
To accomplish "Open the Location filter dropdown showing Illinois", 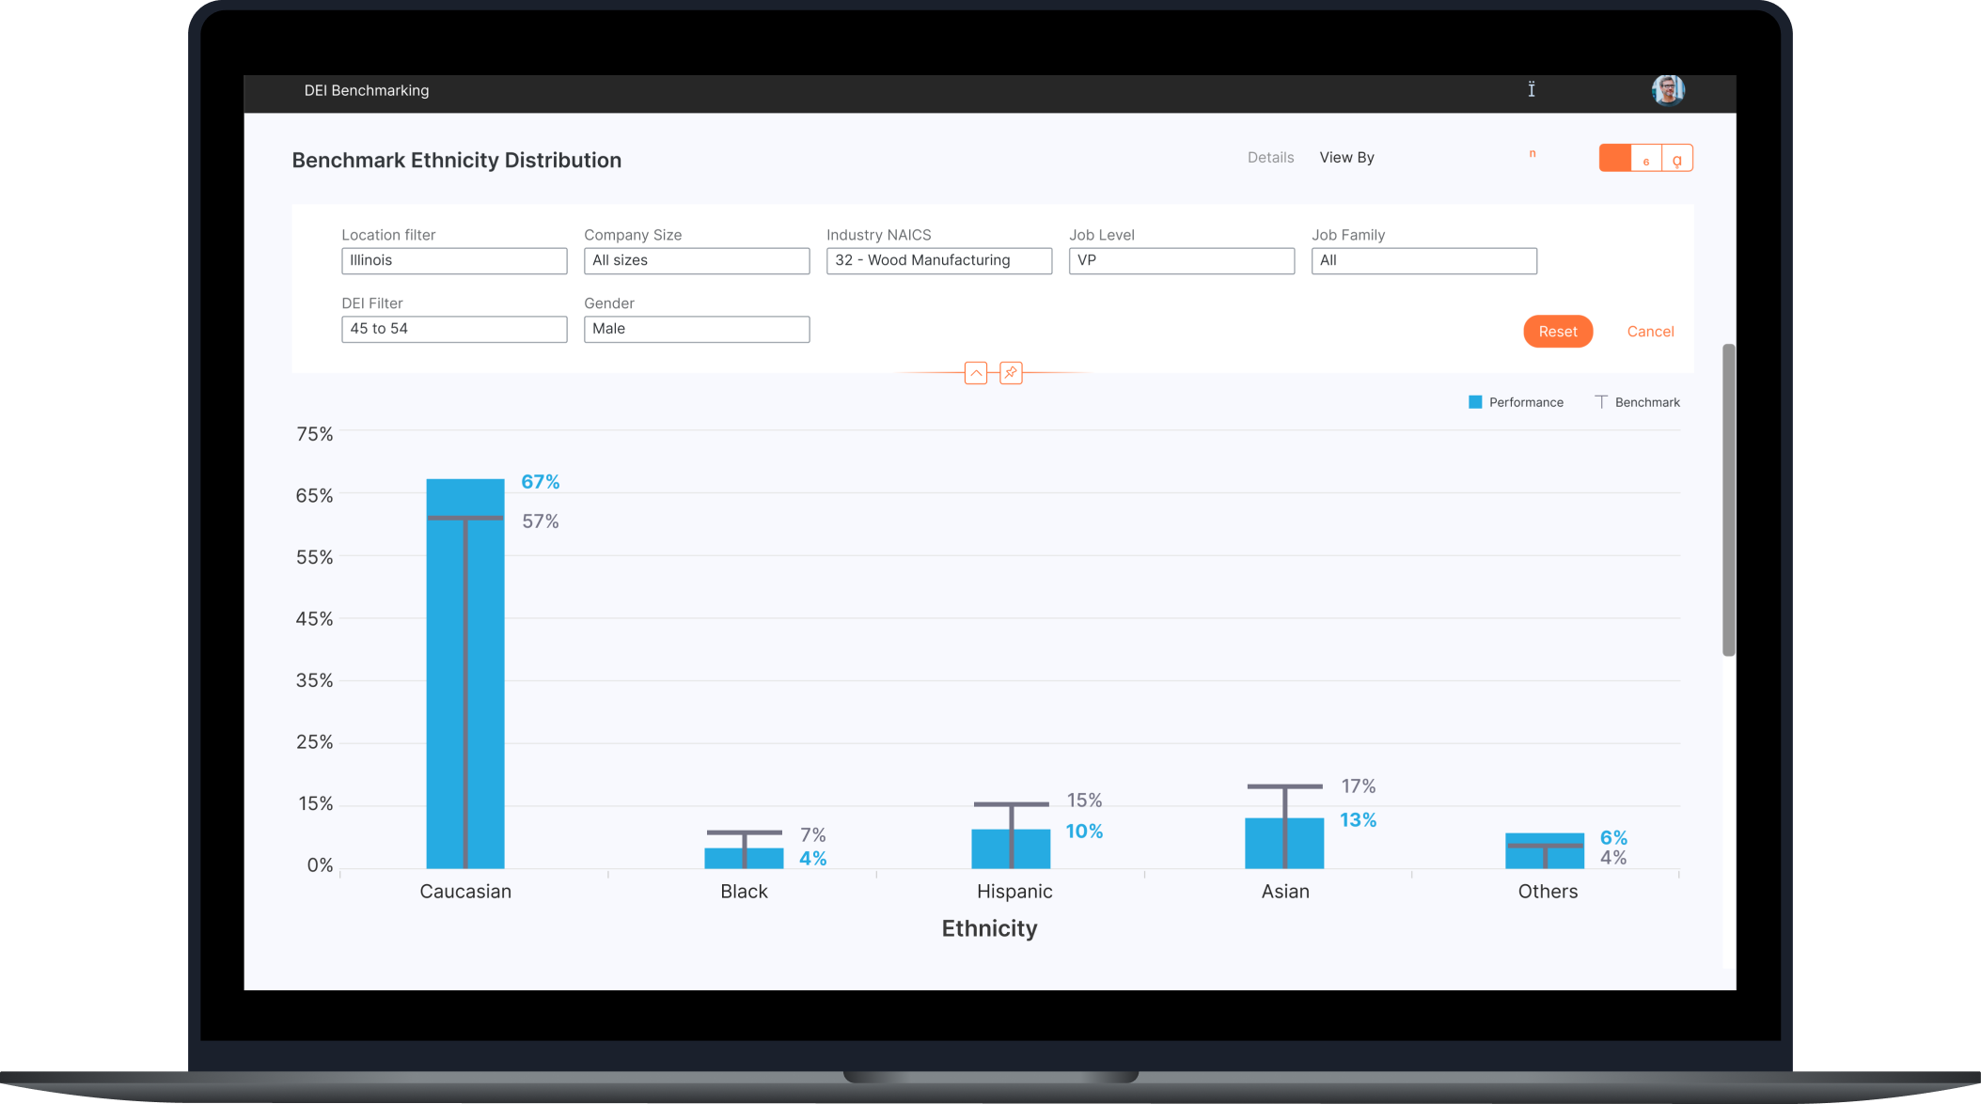I will (x=454, y=260).
